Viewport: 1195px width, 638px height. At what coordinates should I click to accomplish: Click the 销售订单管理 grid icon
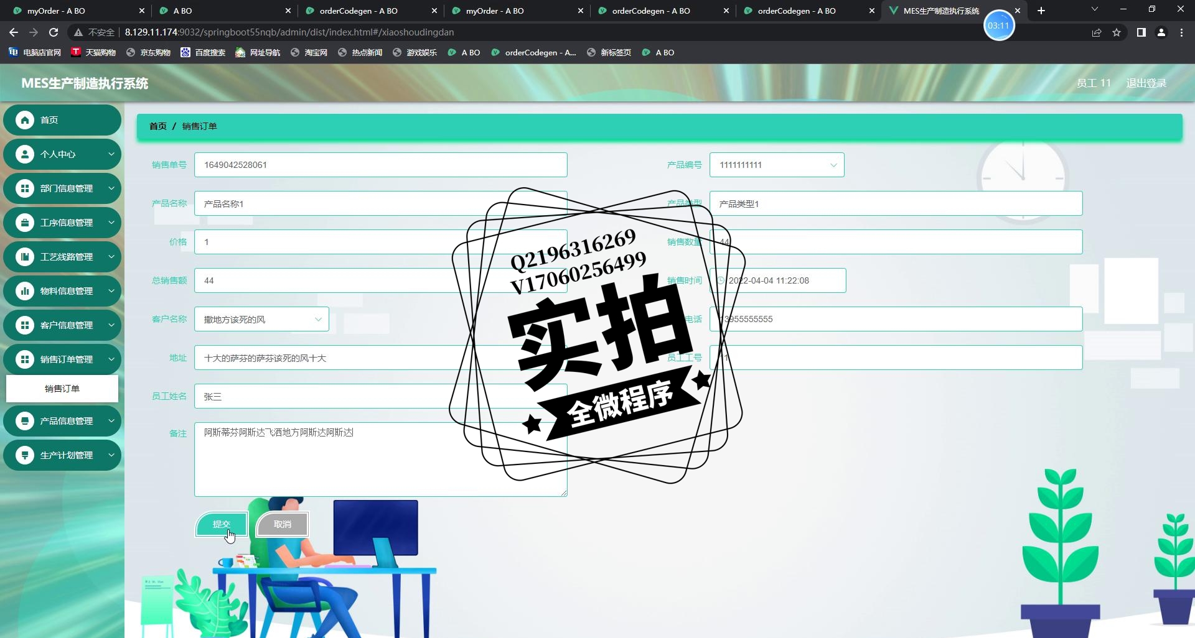tap(25, 359)
